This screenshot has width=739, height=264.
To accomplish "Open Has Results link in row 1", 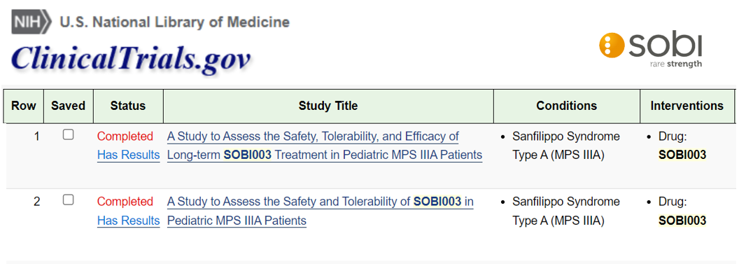I will pos(128,155).
